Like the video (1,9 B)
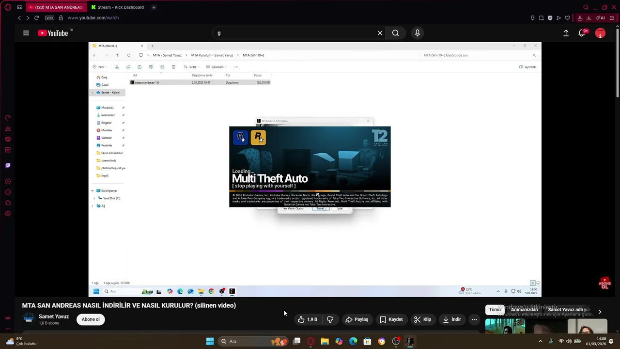The image size is (620, 349). point(308,319)
